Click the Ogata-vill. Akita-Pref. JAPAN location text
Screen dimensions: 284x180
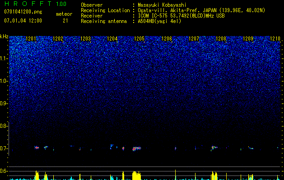(201, 10)
